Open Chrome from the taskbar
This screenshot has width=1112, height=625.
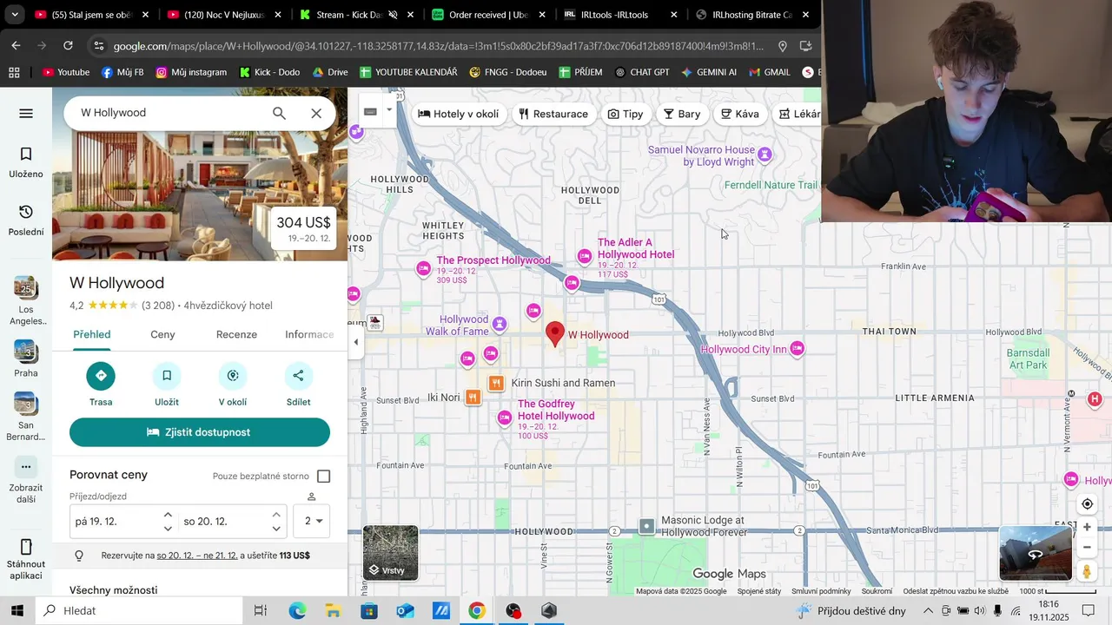pos(476,611)
